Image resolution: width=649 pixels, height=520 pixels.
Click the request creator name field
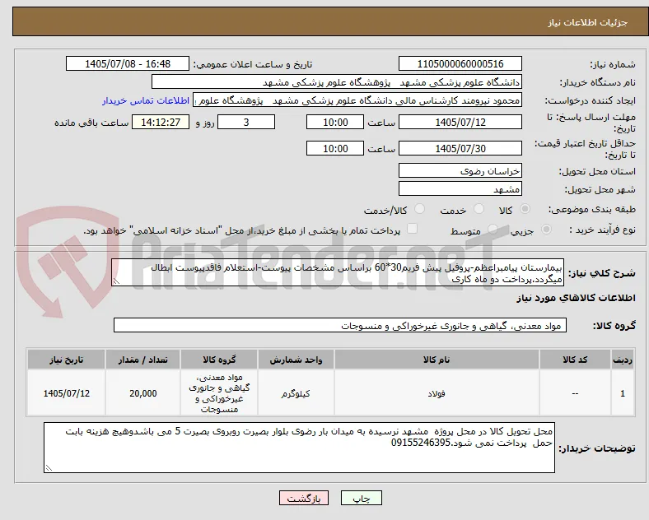(357, 100)
